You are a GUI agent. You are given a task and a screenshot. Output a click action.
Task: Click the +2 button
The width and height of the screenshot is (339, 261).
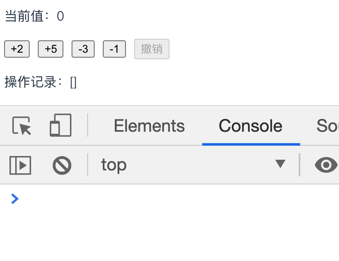click(17, 49)
